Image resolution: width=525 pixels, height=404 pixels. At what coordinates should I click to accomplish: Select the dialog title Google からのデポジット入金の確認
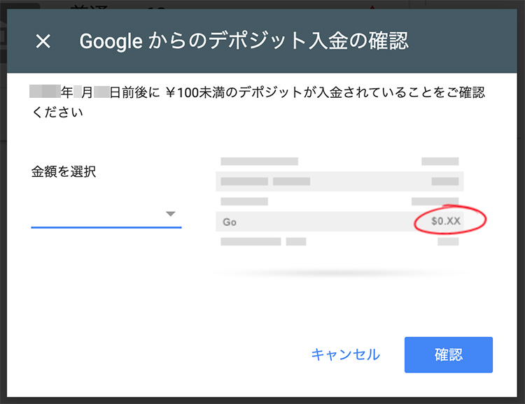click(244, 41)
